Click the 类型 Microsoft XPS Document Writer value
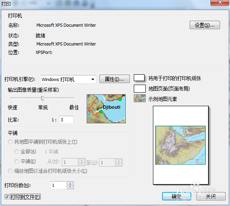The image size is (230, 206). click(x=66, y=44)
